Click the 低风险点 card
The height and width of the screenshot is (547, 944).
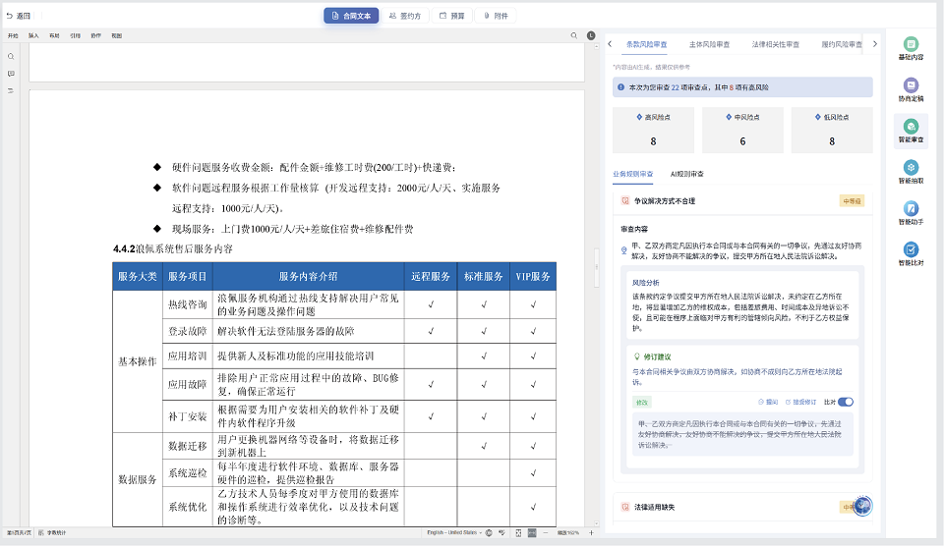[x=832, y=130]
